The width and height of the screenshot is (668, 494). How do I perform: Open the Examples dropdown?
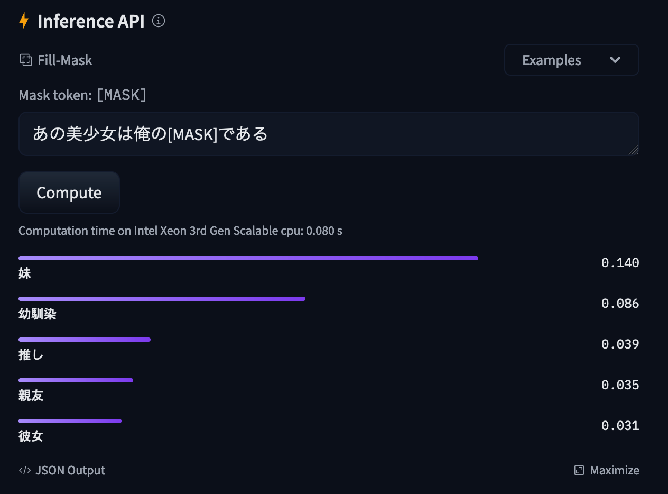click(x=571, y=60)
